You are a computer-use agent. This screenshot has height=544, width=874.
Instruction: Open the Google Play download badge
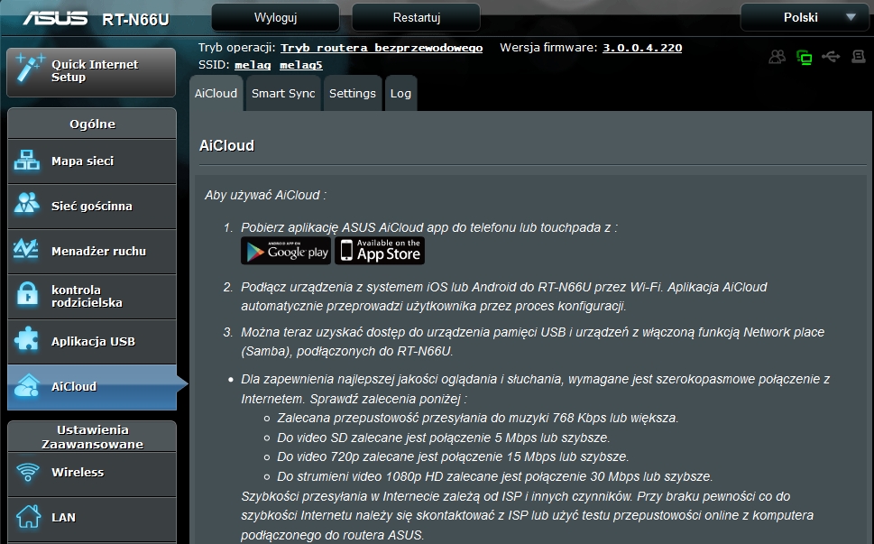[x=286, y=250]
